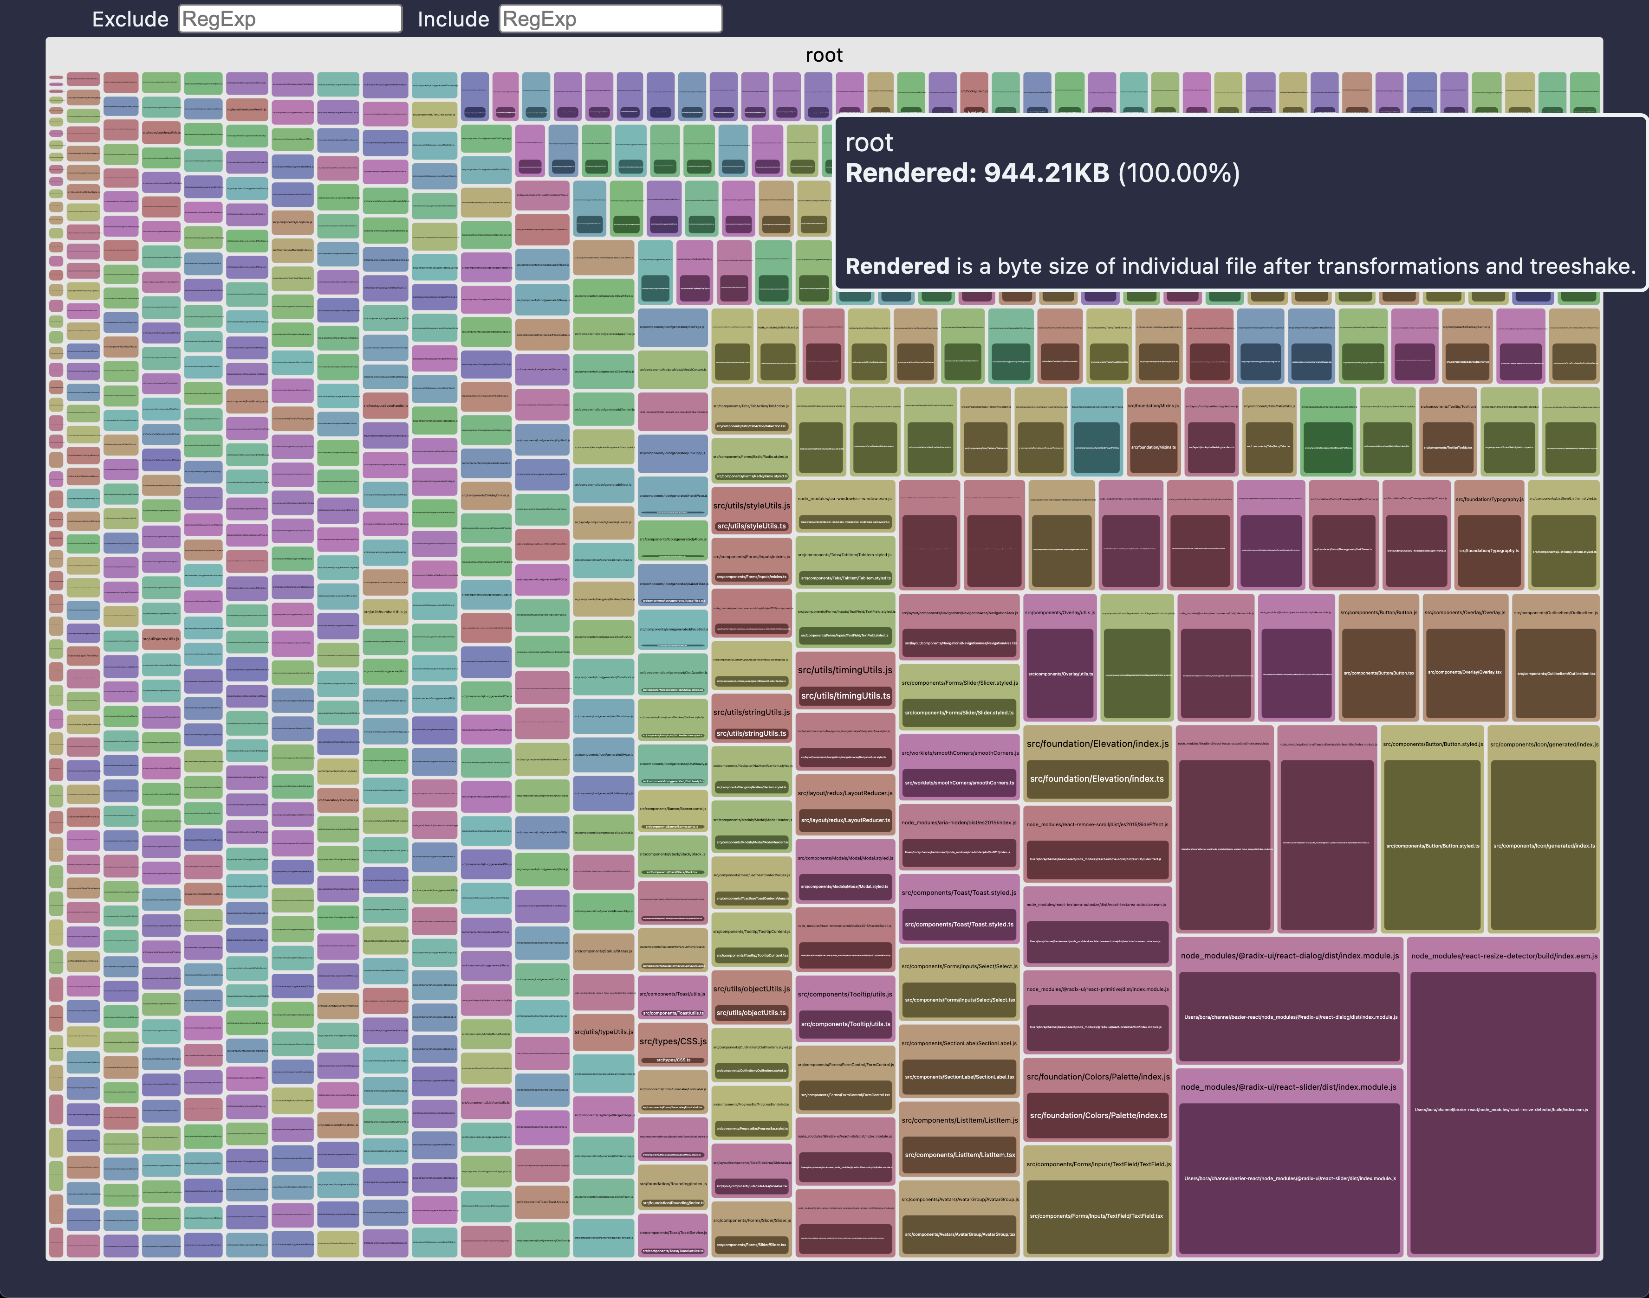Select the src/utils/timingUtils.ts block
Image resolution: width=1649 pixels, height=1298 pixels.
(x=845, y=695)
